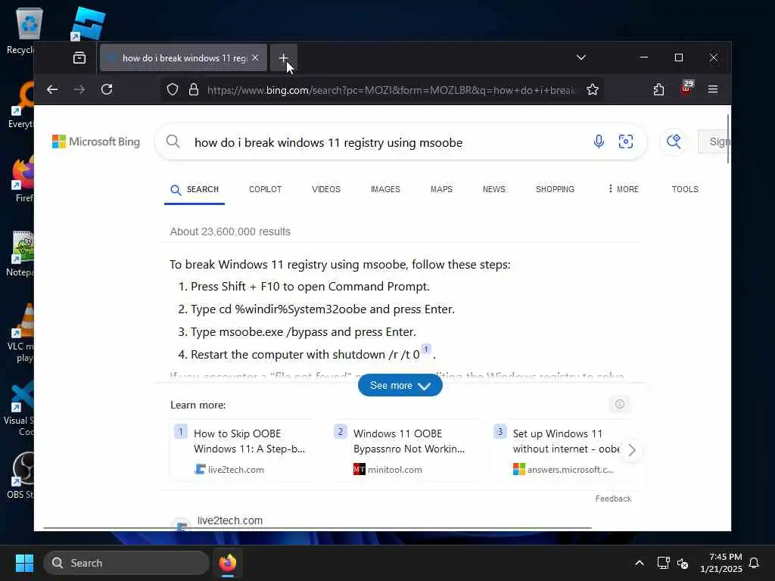Screen dimensions: 775x581
Task: Expand the More search categories menu
Action: pyautogui.click(x=624, y=189)
